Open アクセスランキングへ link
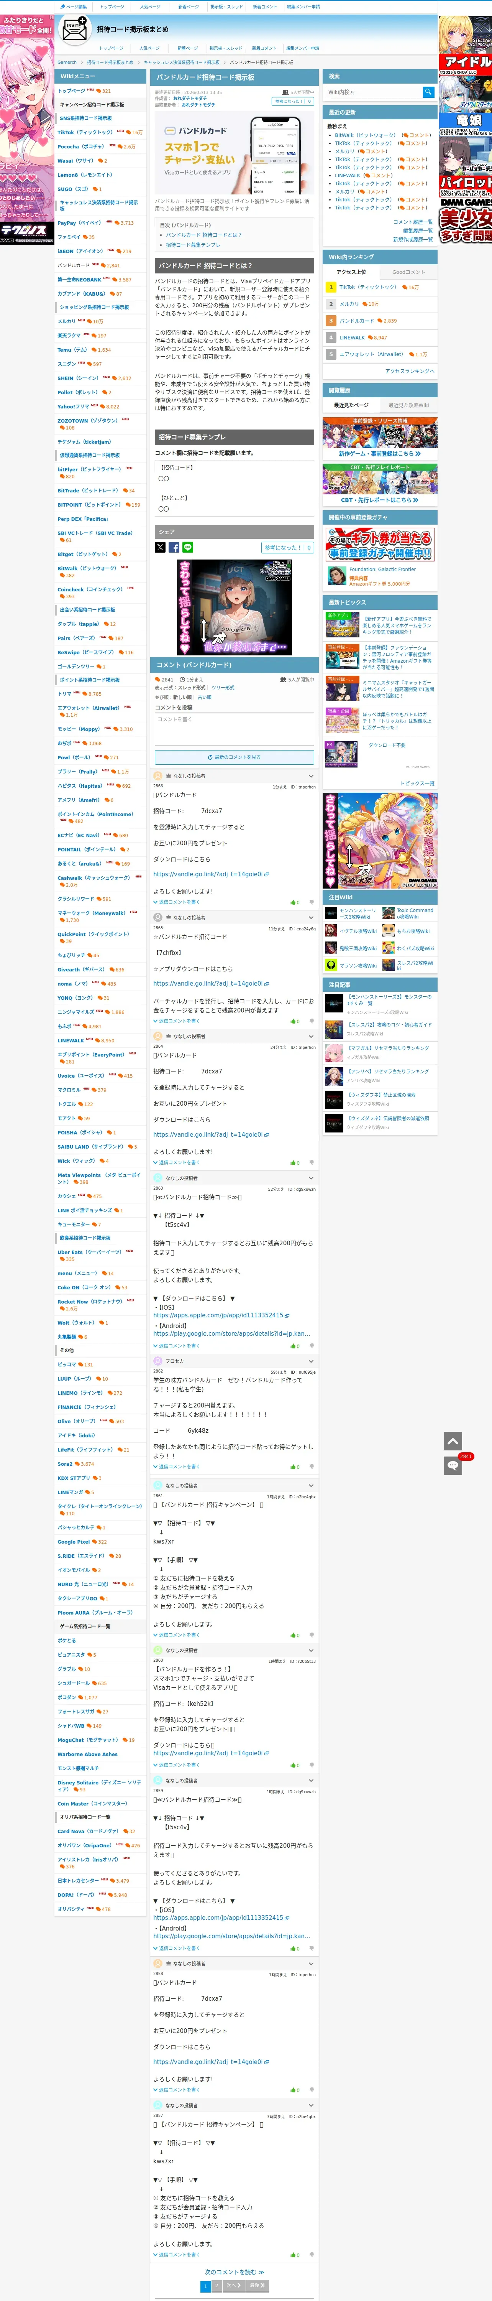 tap(410, 371)
